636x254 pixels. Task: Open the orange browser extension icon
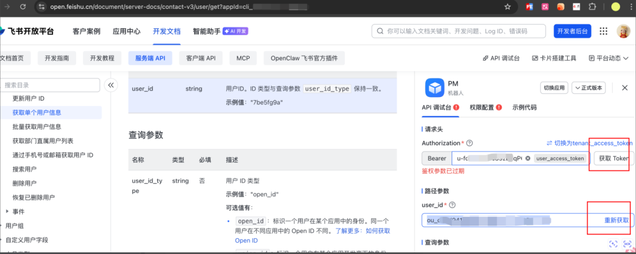click(560, 6)
